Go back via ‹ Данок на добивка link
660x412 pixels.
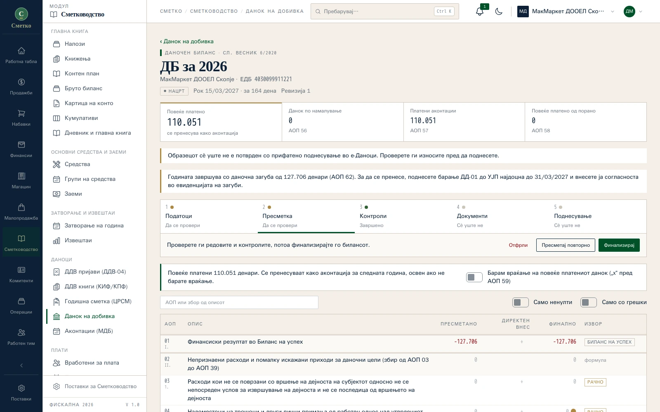coord(187,41)
